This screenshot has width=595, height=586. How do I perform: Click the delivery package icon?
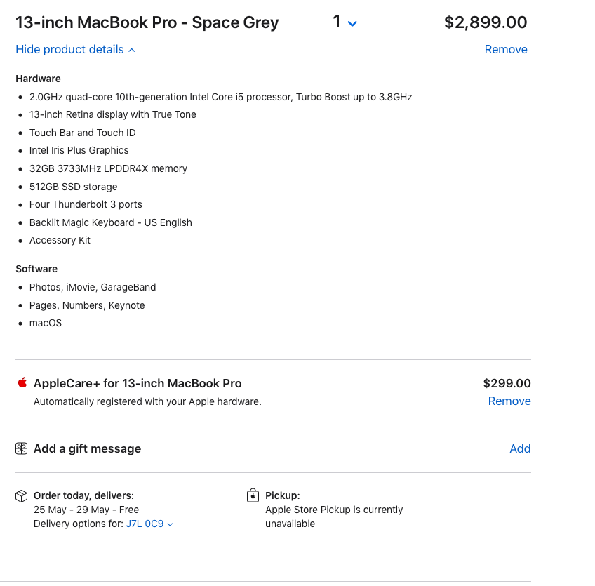[x=22, y=496]
